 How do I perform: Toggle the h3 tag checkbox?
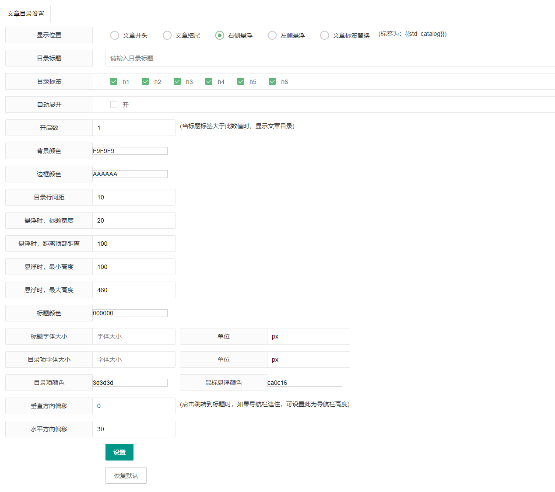pyautogui.click(x=177, y=81)
